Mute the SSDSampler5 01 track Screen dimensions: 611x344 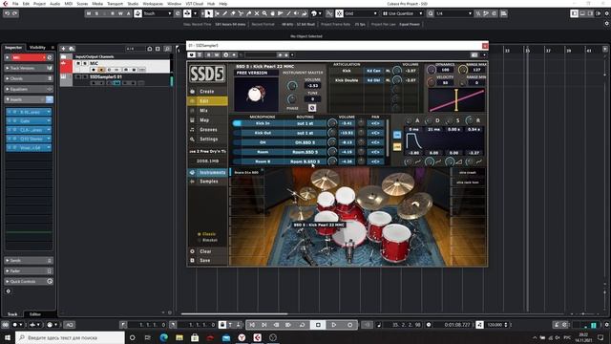tap(78, 76)
